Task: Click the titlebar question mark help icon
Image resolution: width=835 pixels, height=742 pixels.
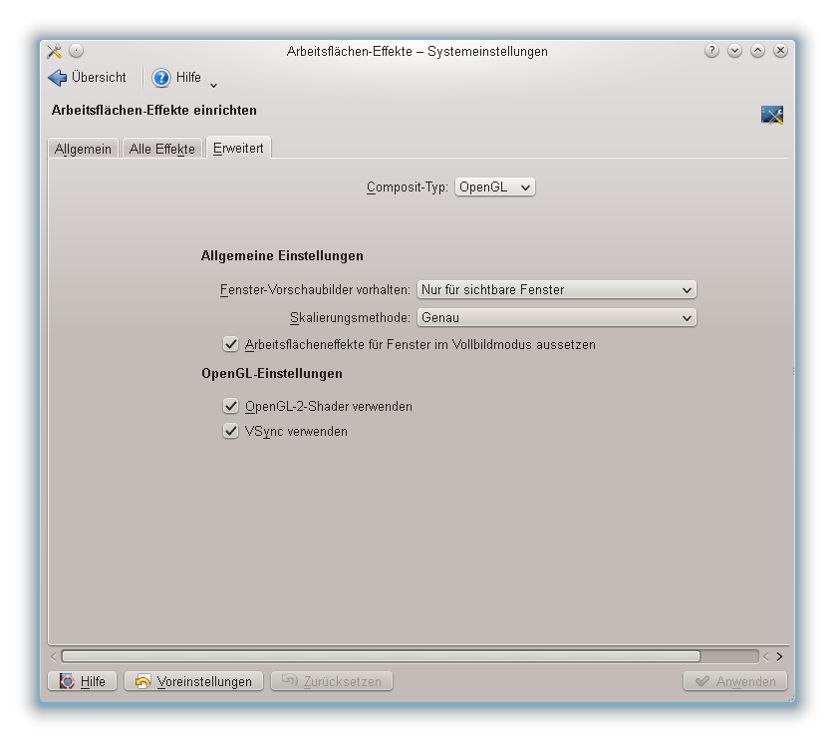Action: [711, 51]
